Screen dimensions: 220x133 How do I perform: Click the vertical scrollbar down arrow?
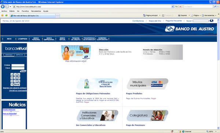[218, 128]
